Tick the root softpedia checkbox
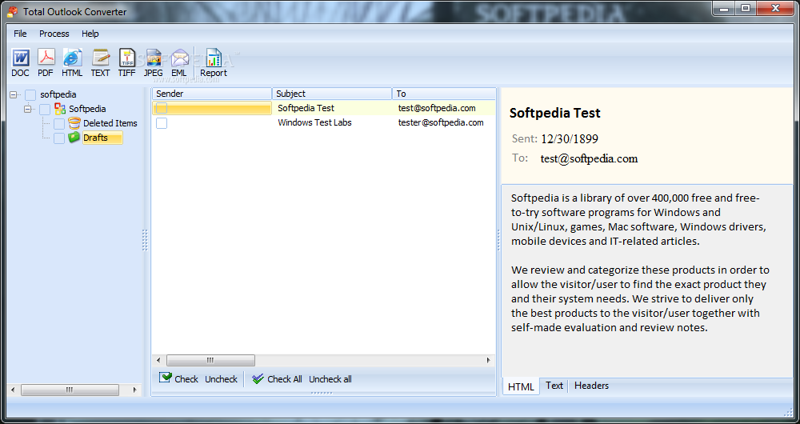 (30, 95)
